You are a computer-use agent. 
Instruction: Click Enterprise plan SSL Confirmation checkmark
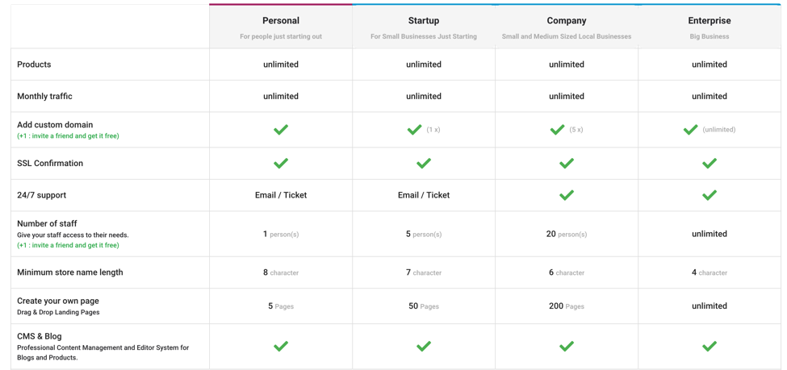tap(710, 163)
